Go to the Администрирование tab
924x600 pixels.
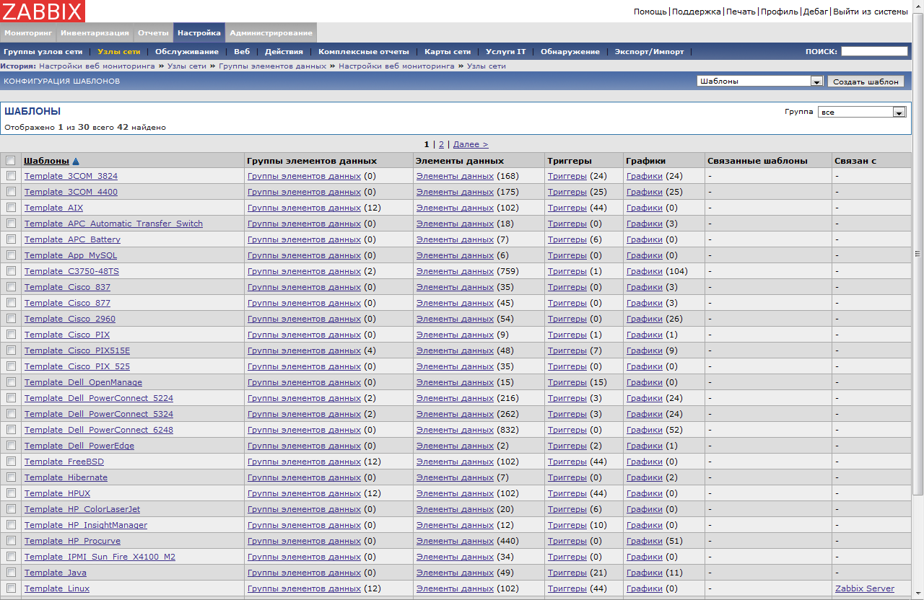271,33
